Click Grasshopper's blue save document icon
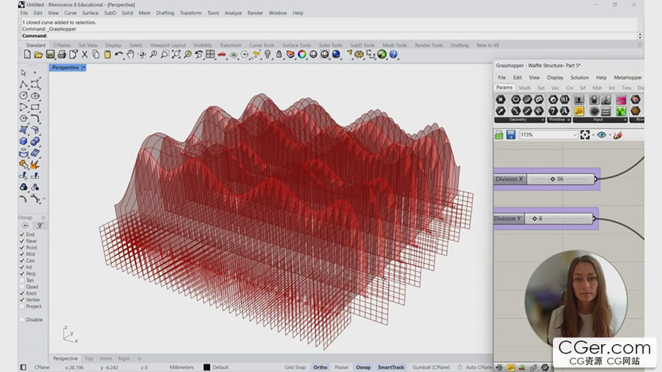Screen dimensions: 662x372 click(x=511, y=135)
